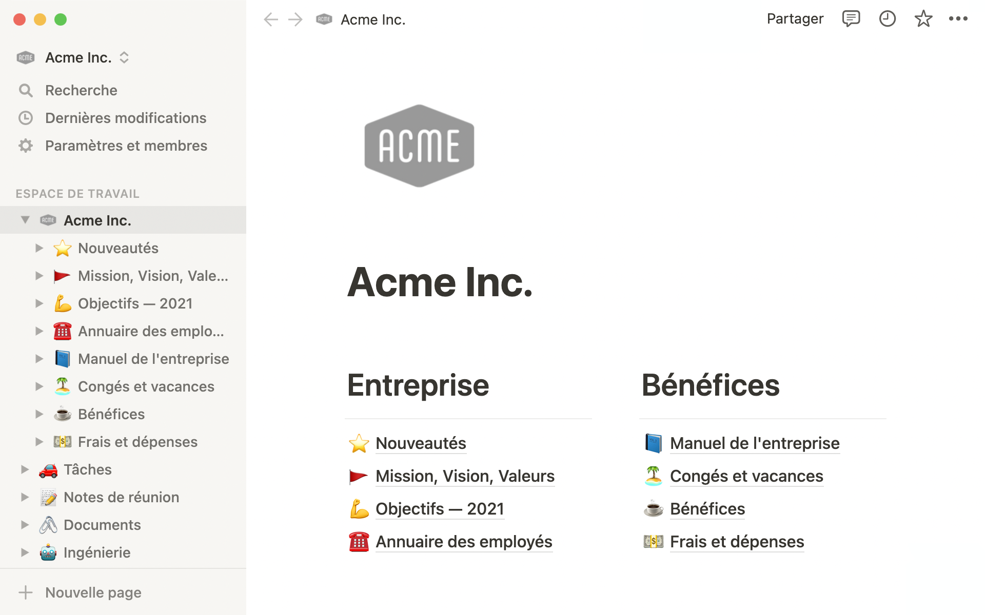
Task: Click the forward navigation arrow
Action: tap(295, 19)
